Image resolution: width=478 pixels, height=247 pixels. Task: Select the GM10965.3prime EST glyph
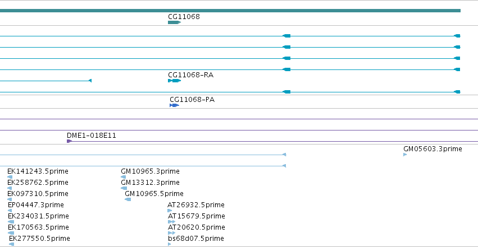[x=124, y=177]
